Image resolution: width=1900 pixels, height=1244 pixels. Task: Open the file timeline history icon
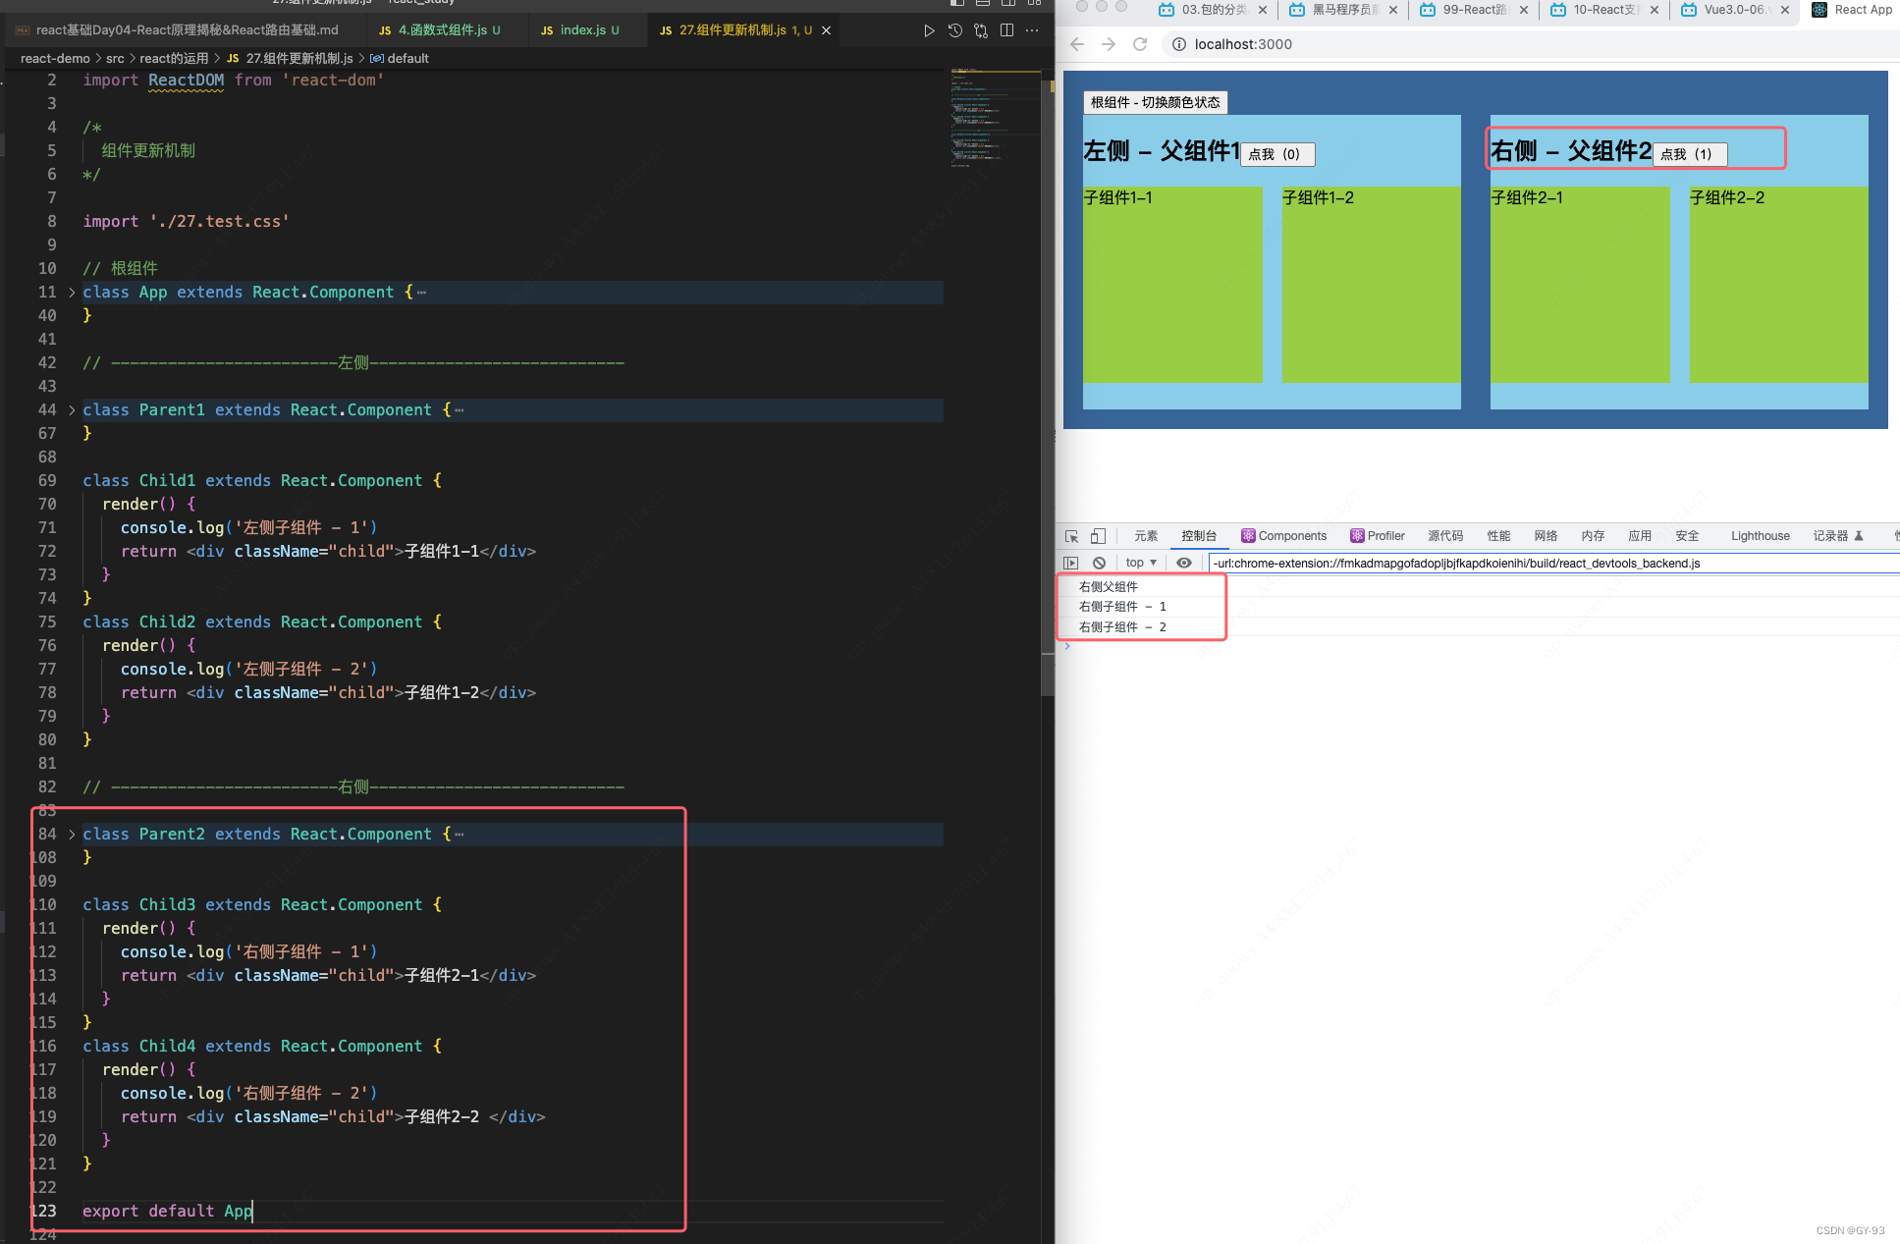point(954,30)
